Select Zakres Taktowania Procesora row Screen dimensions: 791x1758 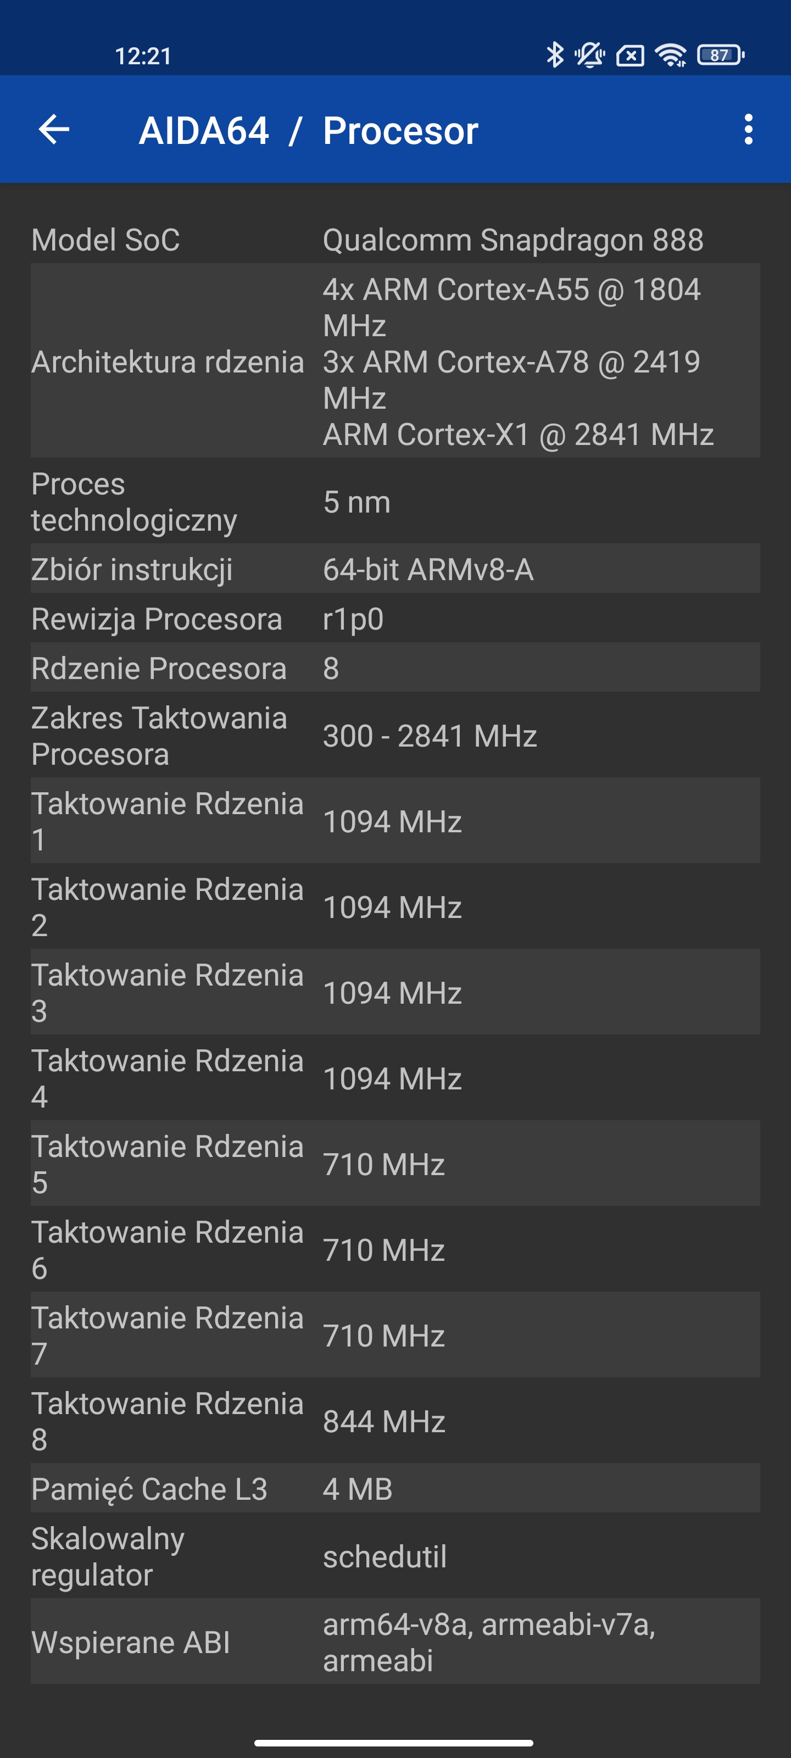pos(395,735)
